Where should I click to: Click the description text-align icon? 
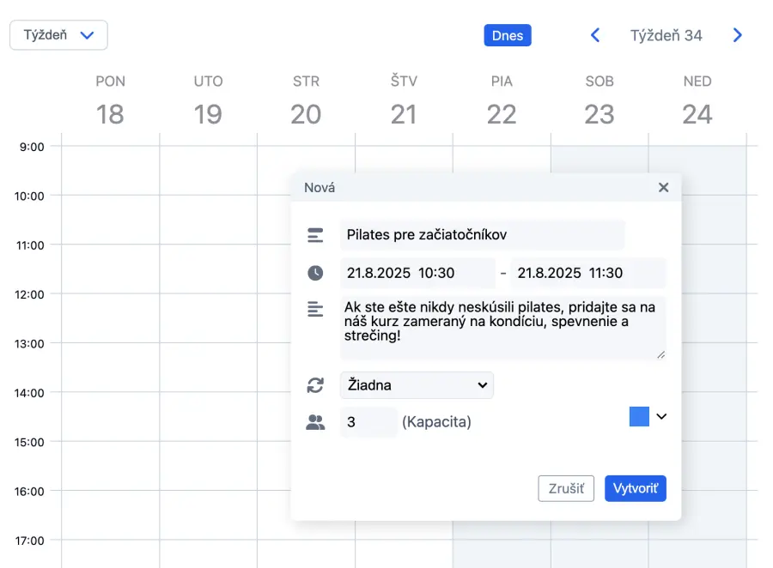[x=315, y=309]
